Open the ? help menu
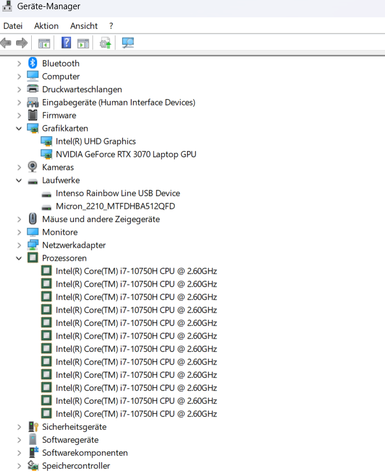385x472 pixels. (111, 26)
